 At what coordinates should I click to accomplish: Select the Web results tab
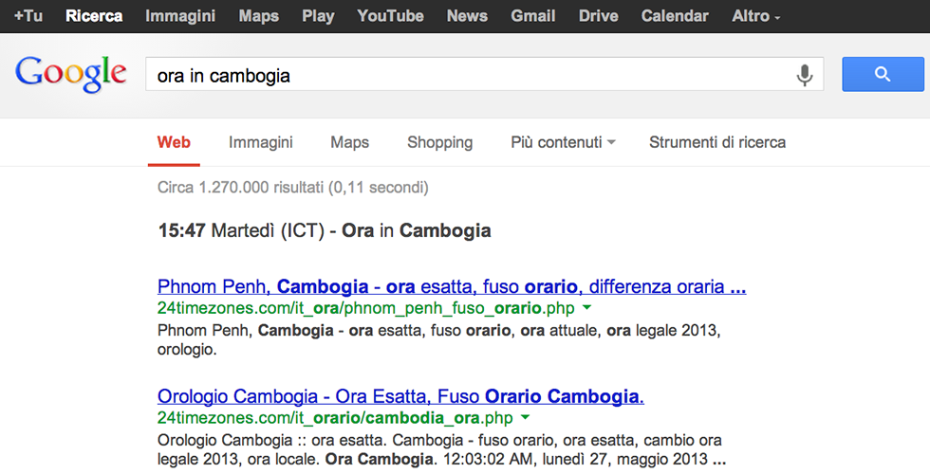174,142
